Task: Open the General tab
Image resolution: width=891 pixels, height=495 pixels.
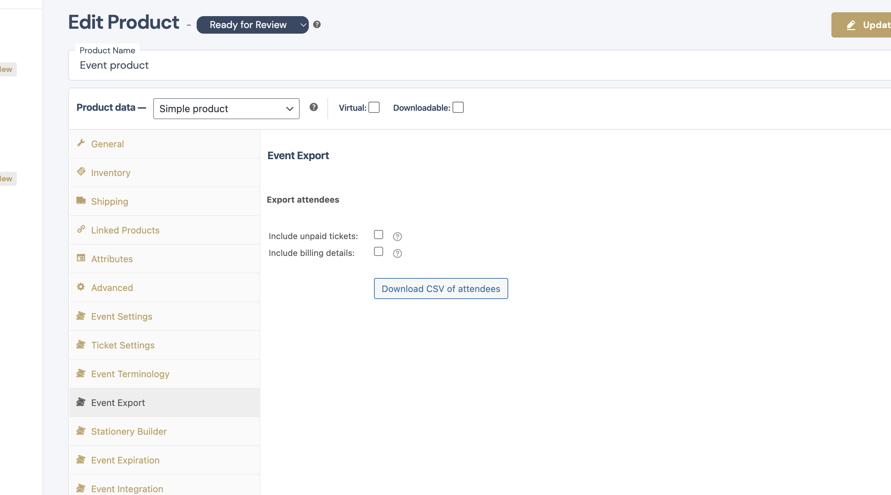Action: pos(165,144)
